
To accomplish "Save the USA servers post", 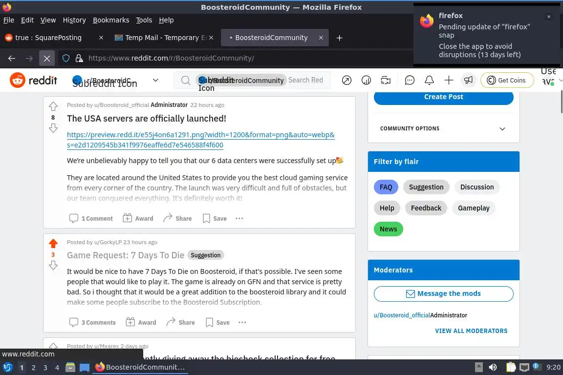I will pos(215,218).
